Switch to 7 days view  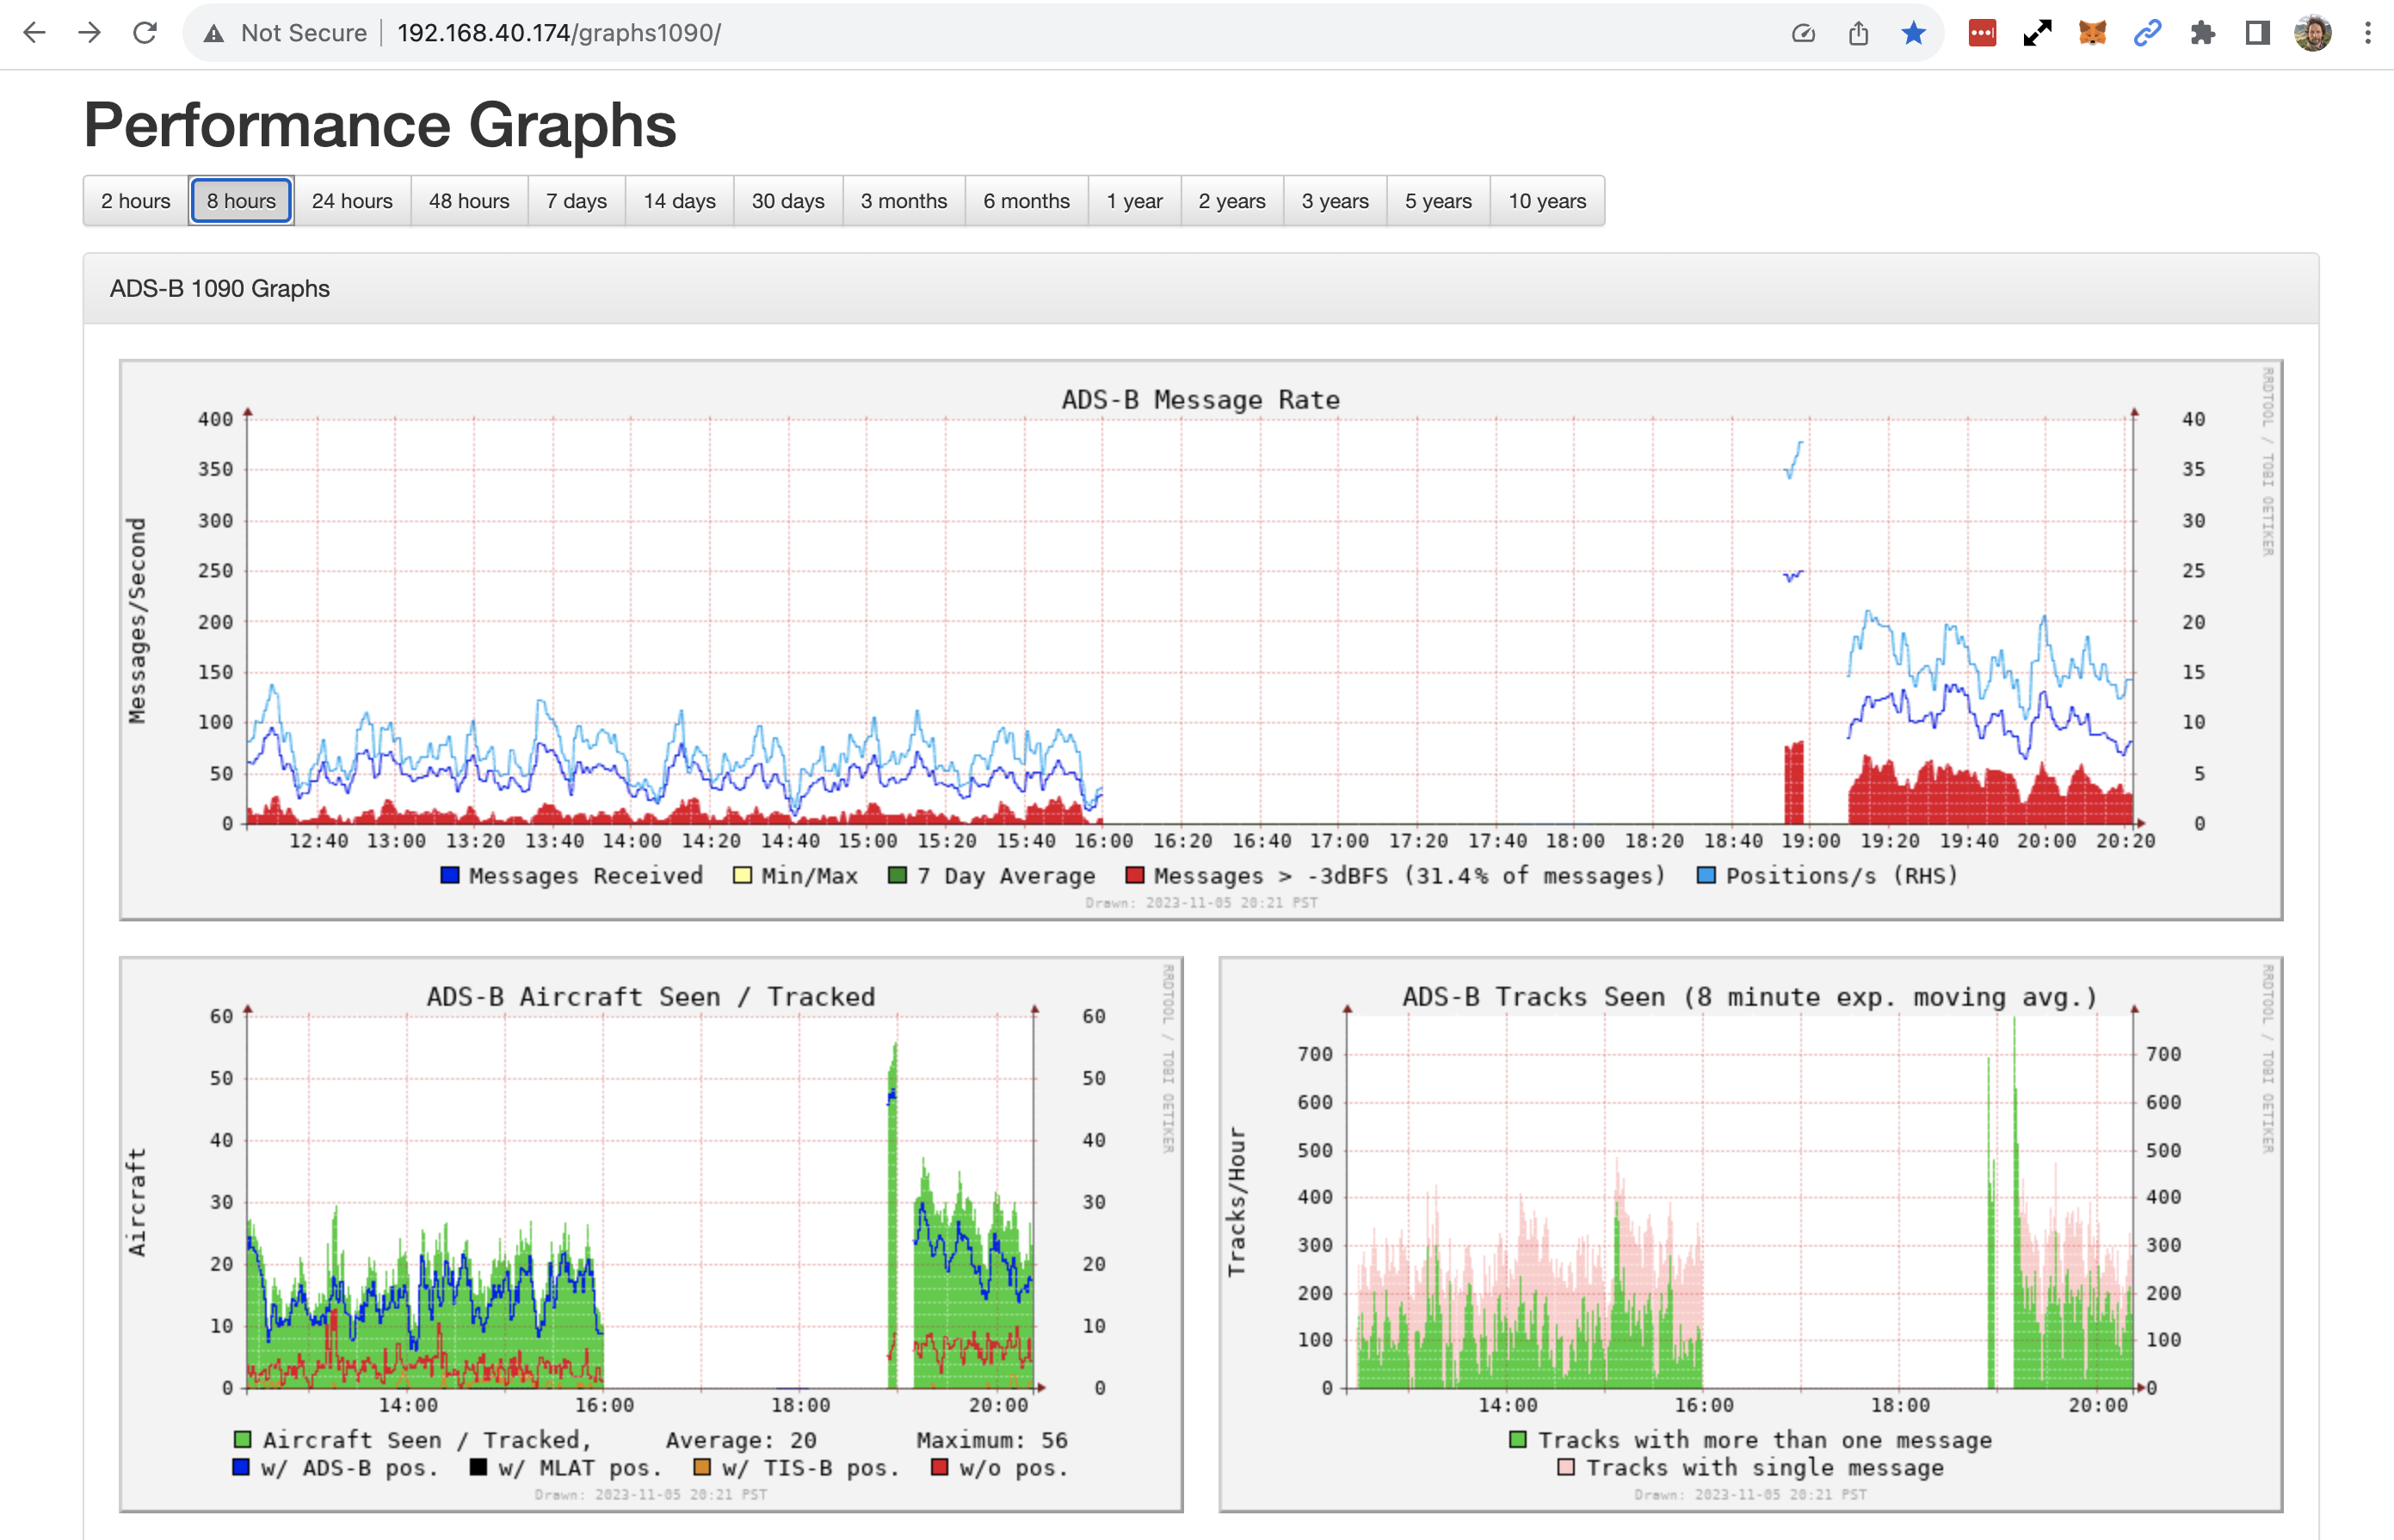(x=576, y=201)
